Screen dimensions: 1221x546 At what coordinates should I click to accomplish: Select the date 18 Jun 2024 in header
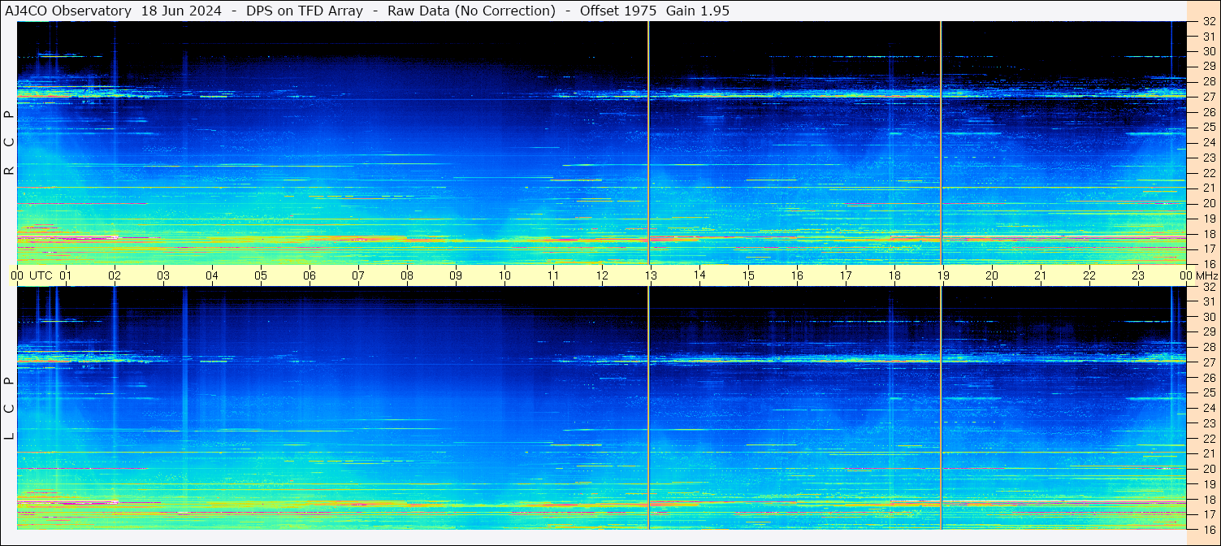pos(181,11)
